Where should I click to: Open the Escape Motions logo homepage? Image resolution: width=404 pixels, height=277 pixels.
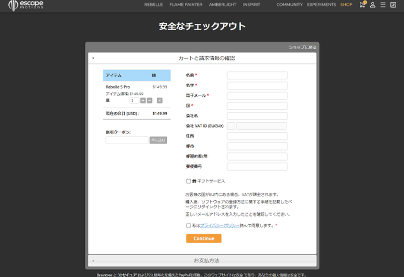click(x=26, y=5)
